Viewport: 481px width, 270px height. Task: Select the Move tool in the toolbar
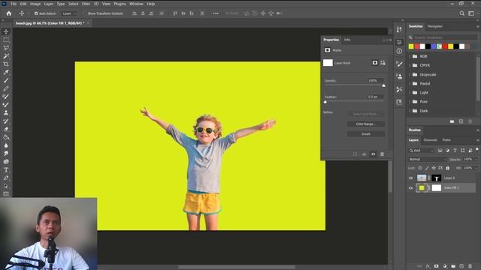6,31
